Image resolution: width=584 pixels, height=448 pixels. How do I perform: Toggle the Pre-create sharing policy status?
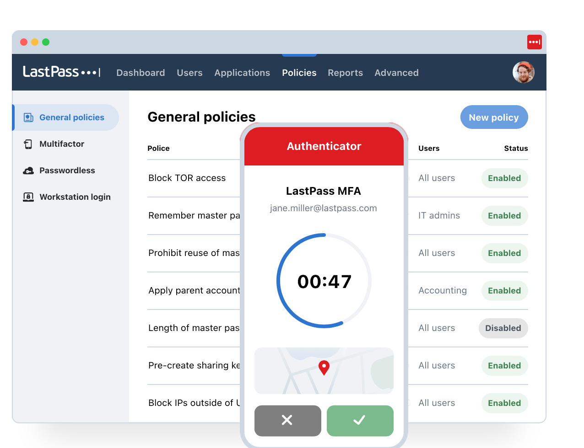504,365
